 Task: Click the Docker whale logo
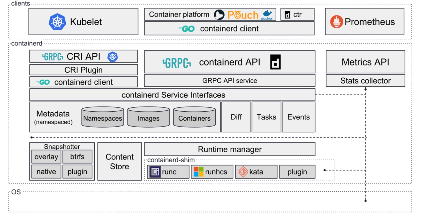[267, 15]
